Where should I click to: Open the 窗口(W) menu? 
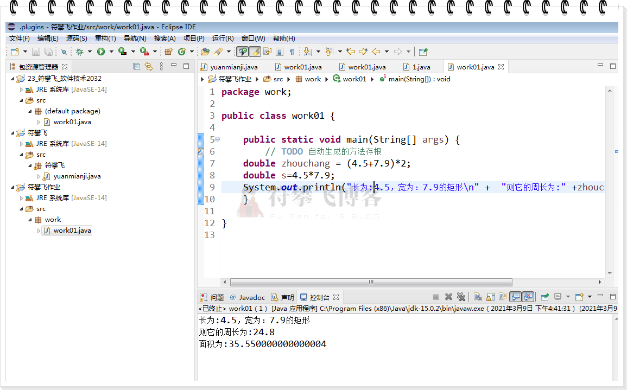coord(253,39)
